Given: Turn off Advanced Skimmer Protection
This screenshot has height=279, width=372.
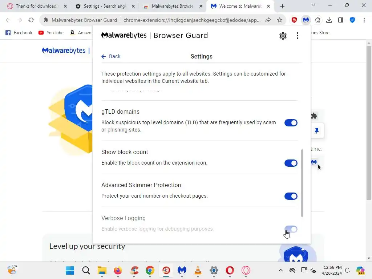Looking at the screenshot, I should (x=291, y=196).
